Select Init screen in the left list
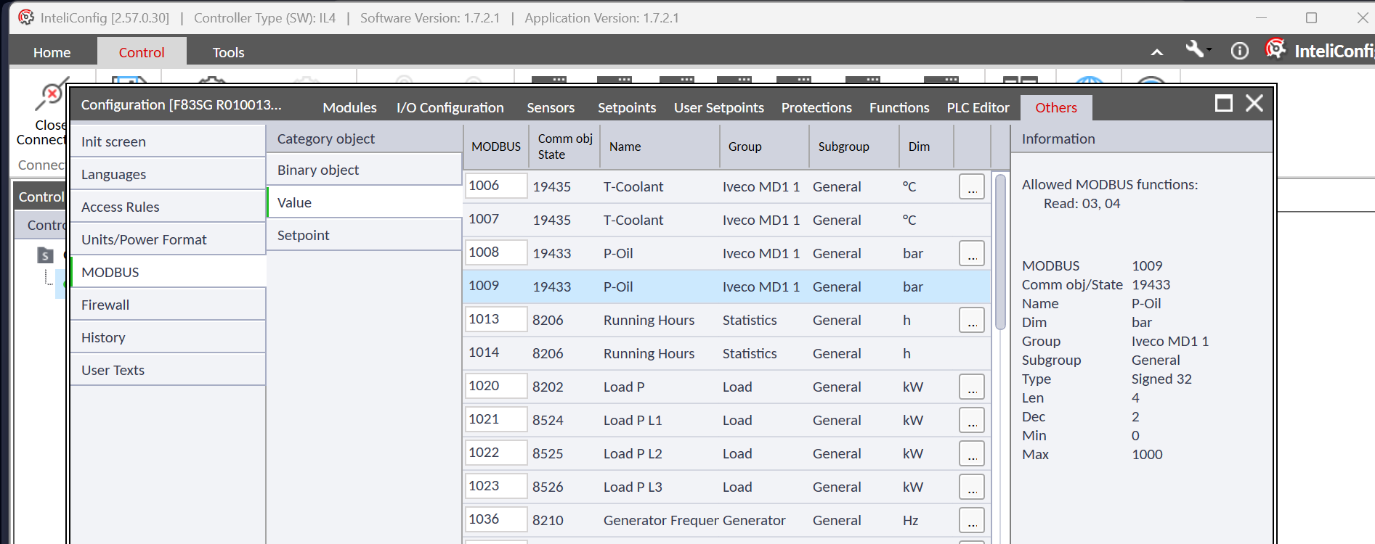1375x544 pixels. pyautogui.click(x=169, y=141)
